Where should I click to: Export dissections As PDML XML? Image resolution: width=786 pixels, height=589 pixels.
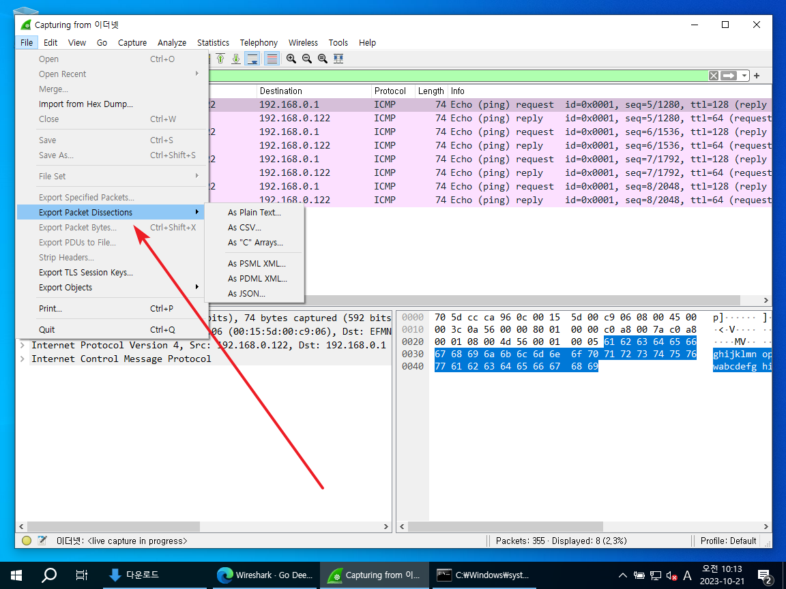(254, 278)
